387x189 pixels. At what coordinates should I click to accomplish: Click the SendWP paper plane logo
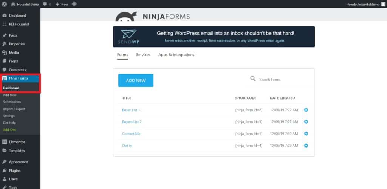click(x=128, y=37)
